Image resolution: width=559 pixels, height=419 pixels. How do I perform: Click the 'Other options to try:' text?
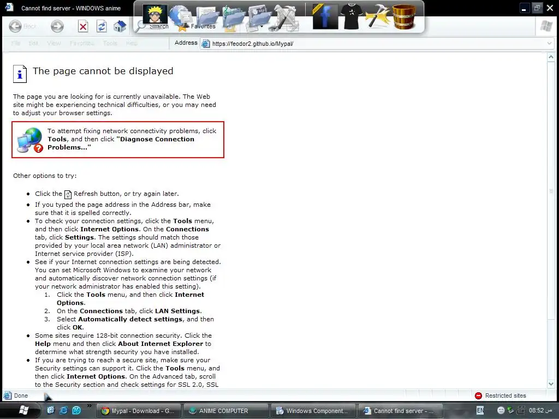coord(45,176)
